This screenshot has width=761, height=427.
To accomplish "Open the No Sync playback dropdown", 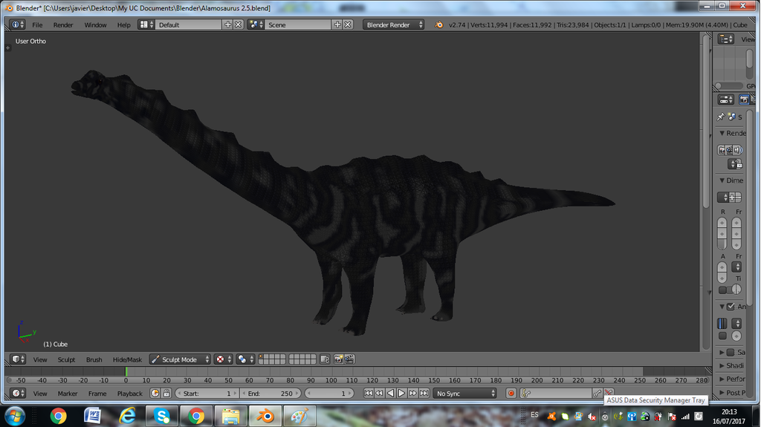I will point(465,394).
